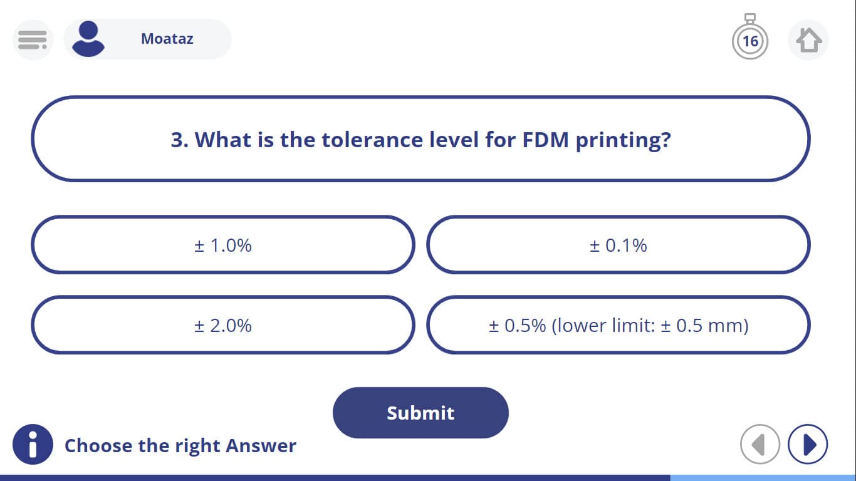Image resolution: width=856 pixels, height=481 pixels.
Task: Click the Moataz username label
Action: (167, 39)
